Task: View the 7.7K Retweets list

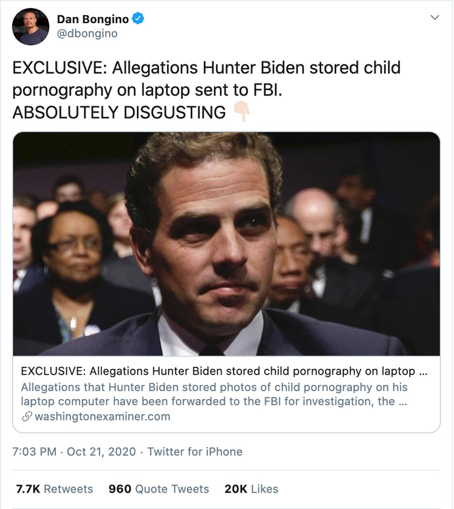Action: (55, 489)
